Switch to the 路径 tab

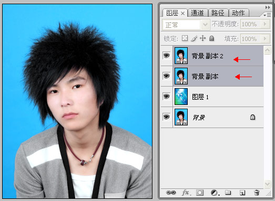point(218,13)
